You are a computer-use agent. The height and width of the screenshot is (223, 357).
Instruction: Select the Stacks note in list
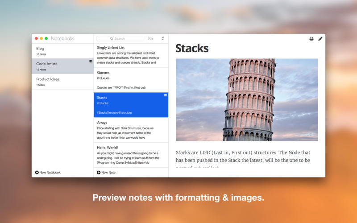131,105
